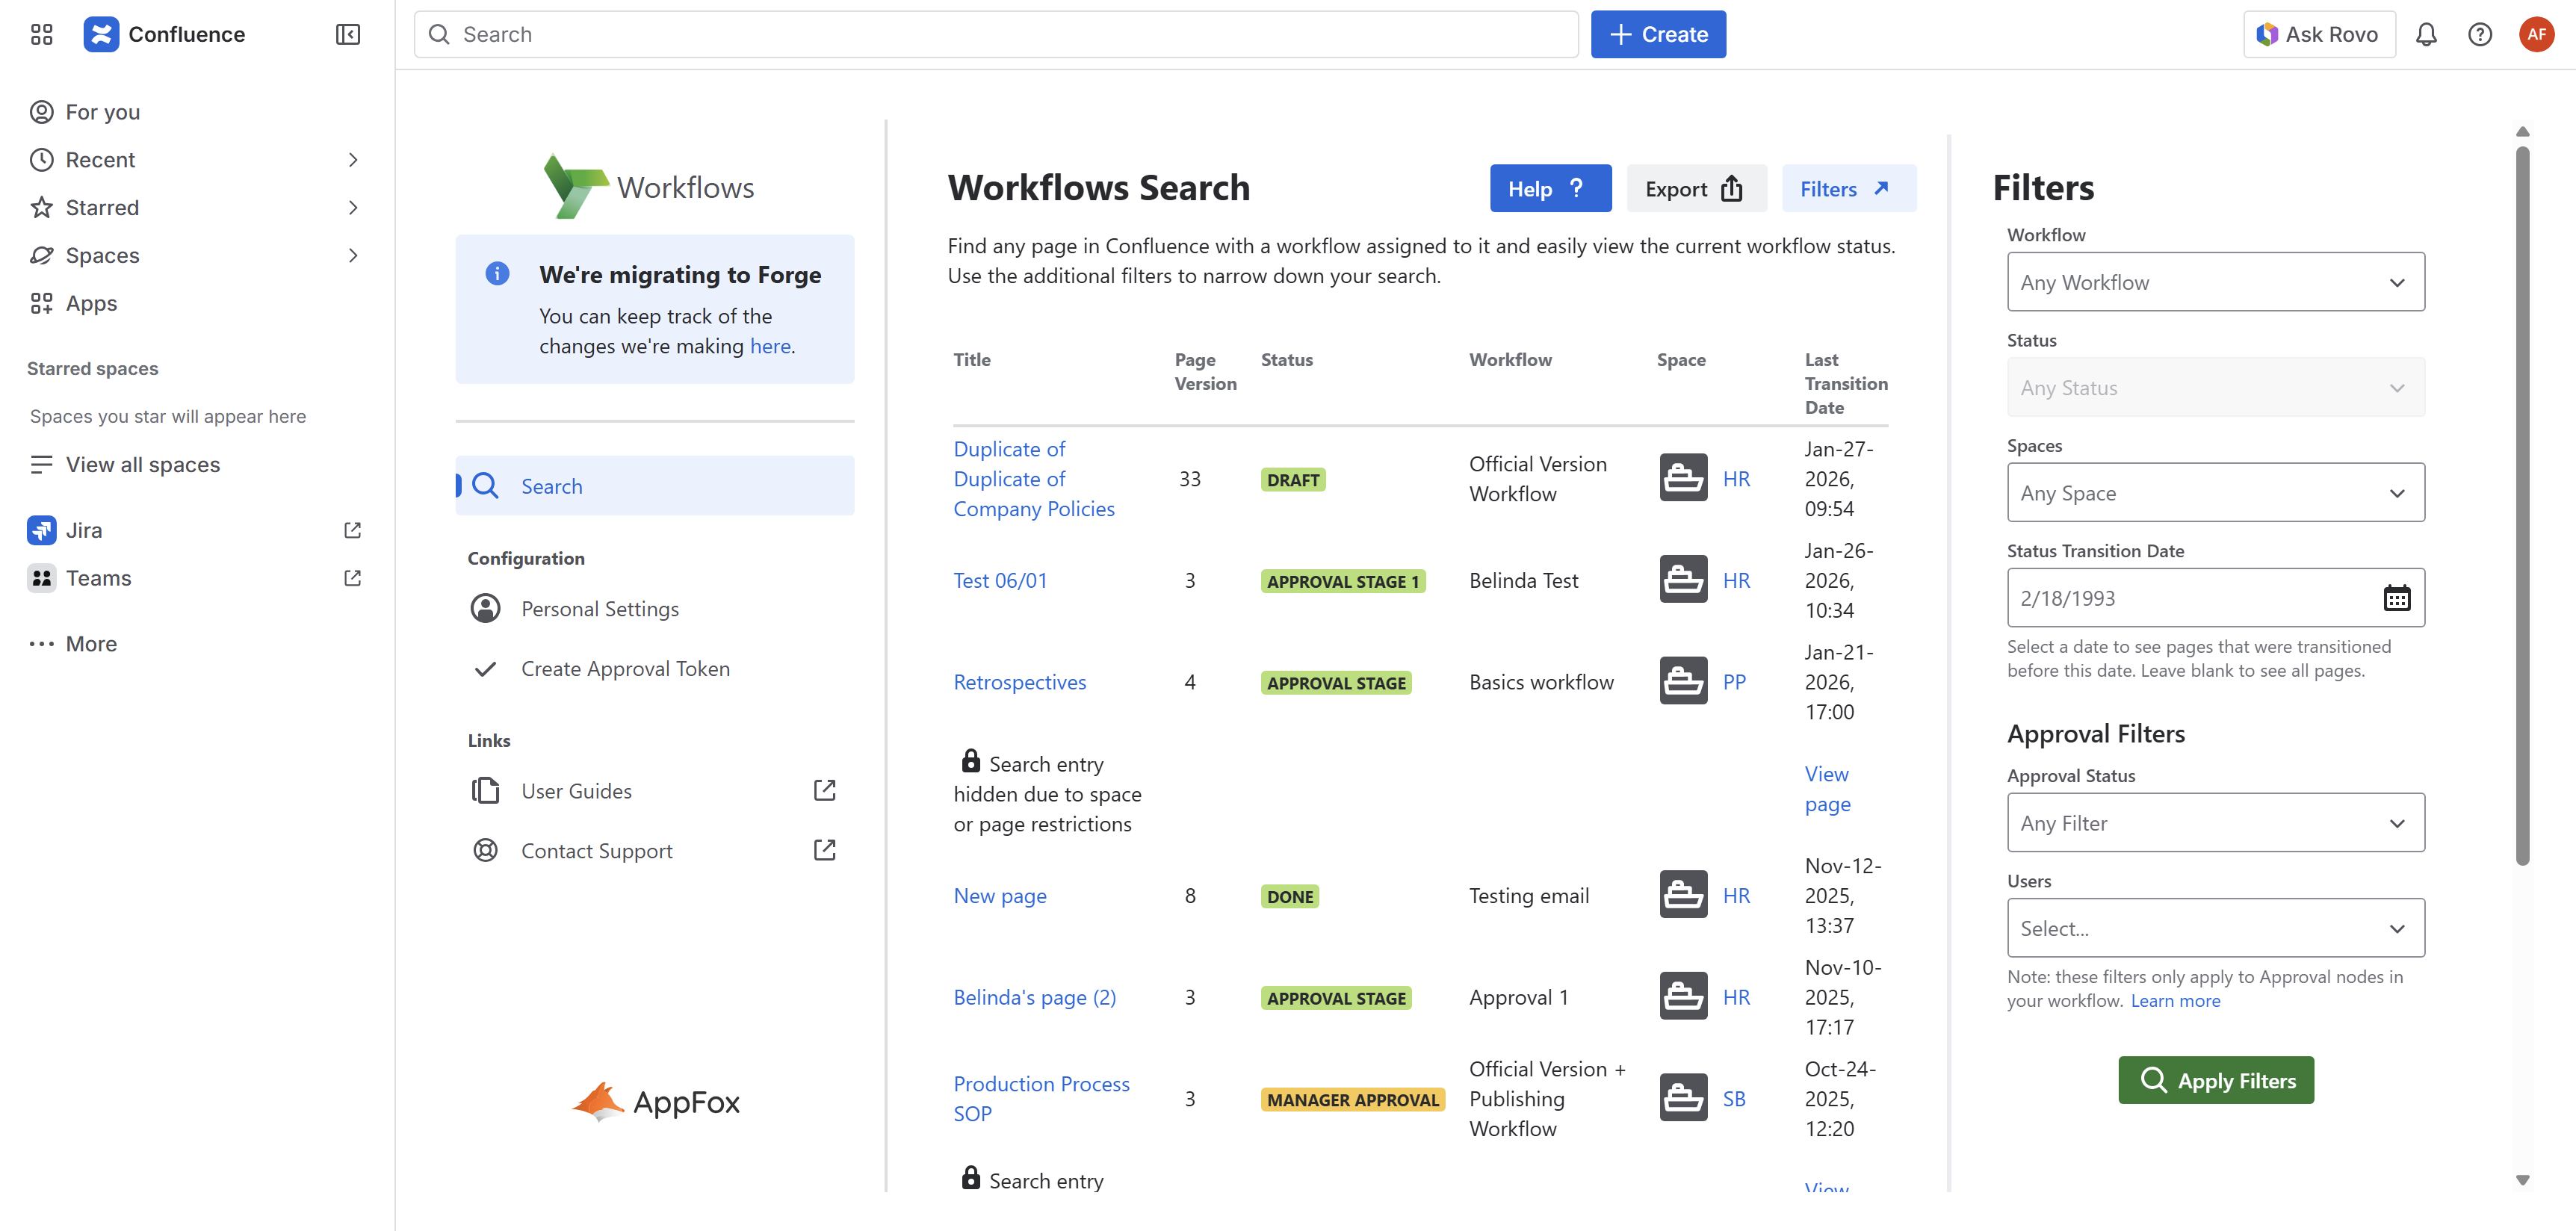Expand the Any Workflow dropdown
This screenshot has width=2576, height=1231.
[2215, 282]
